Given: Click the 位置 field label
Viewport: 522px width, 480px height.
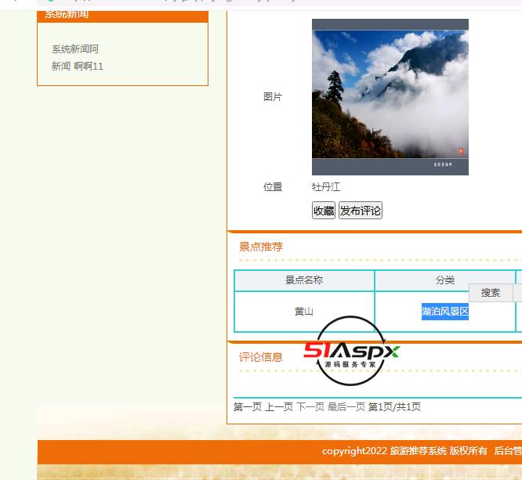Looking at the screenshot, I should [x=273, y=187].
